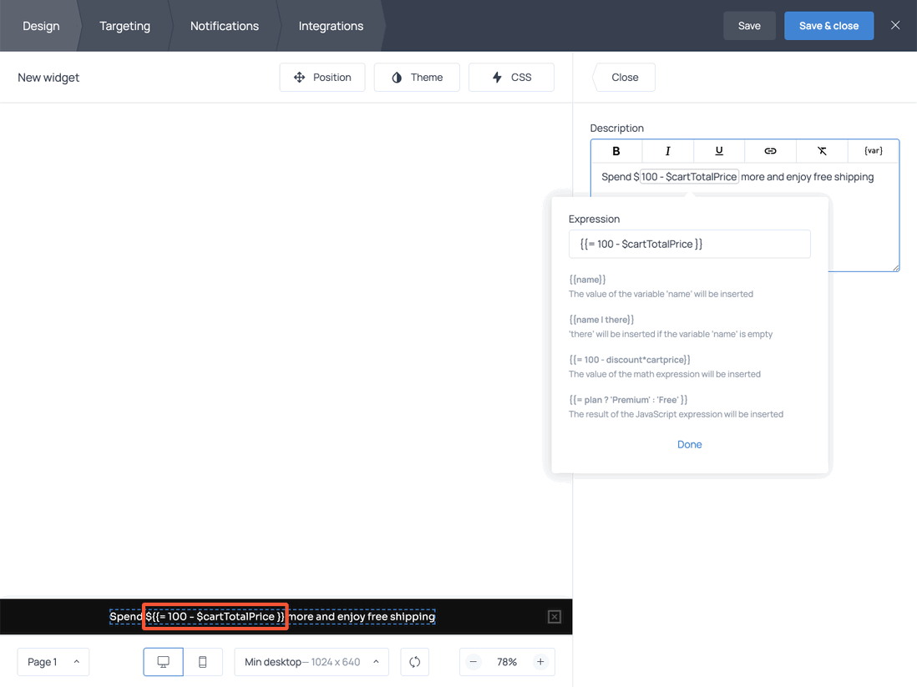This screenshot has width=917, height=687.
Task: Clear text formatting in Description editor
Action: pyautogui.click(x=822, y=151)
